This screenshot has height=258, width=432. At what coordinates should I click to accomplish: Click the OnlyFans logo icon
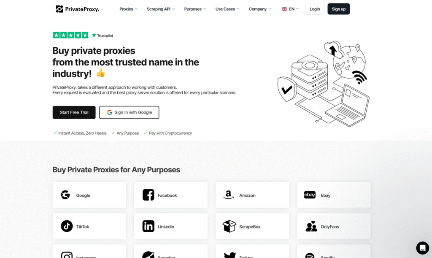click(x=311, y=227)
